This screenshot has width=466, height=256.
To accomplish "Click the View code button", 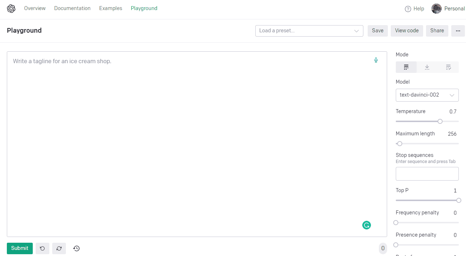I will point(407,31).
